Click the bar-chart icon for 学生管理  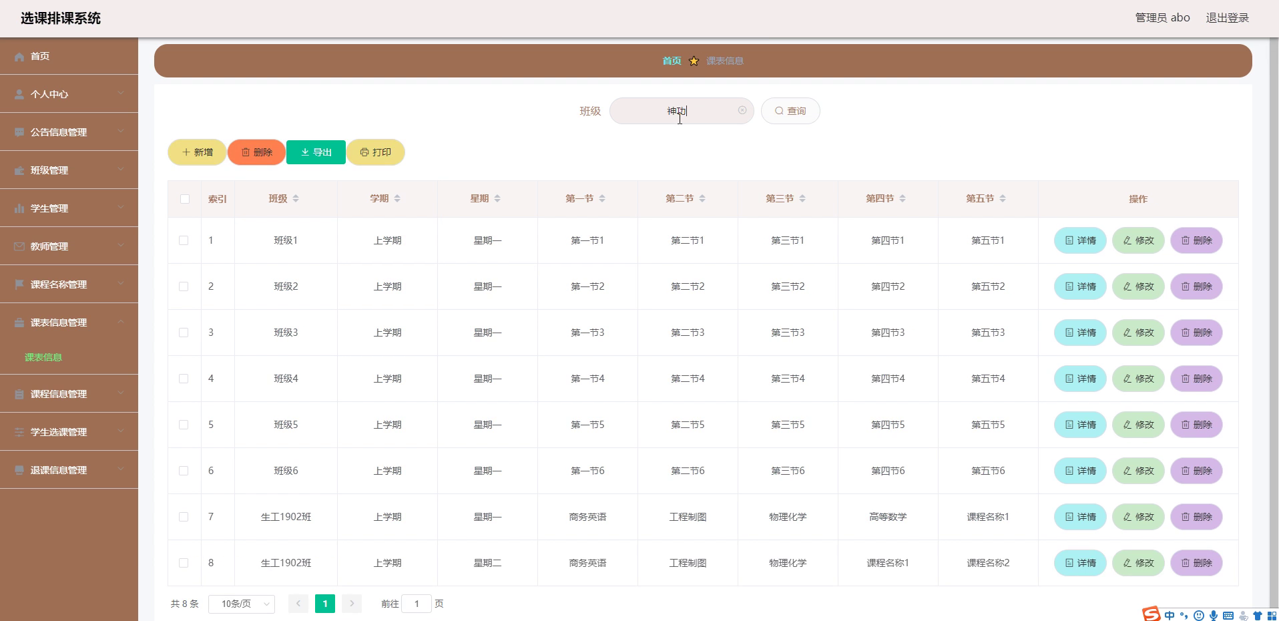coord(19,209)
